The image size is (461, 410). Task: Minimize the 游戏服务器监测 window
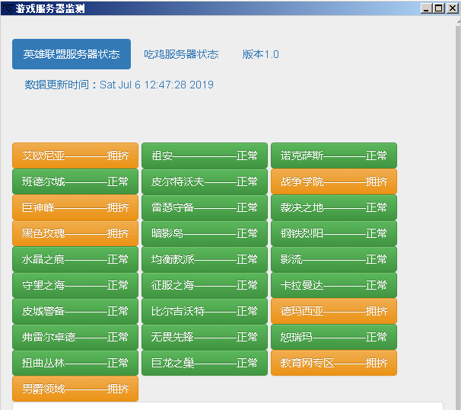[x=426, y=8]
